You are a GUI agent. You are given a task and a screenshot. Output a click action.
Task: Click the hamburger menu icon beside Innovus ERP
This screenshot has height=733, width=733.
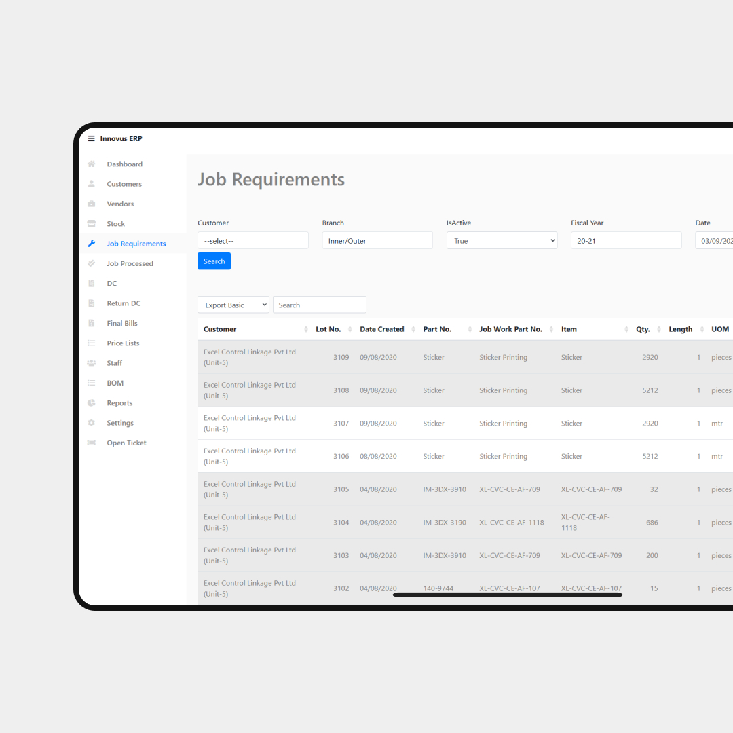click(91, 138)
